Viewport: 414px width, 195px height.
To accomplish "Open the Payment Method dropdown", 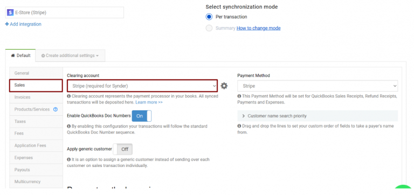I will 318,86.
